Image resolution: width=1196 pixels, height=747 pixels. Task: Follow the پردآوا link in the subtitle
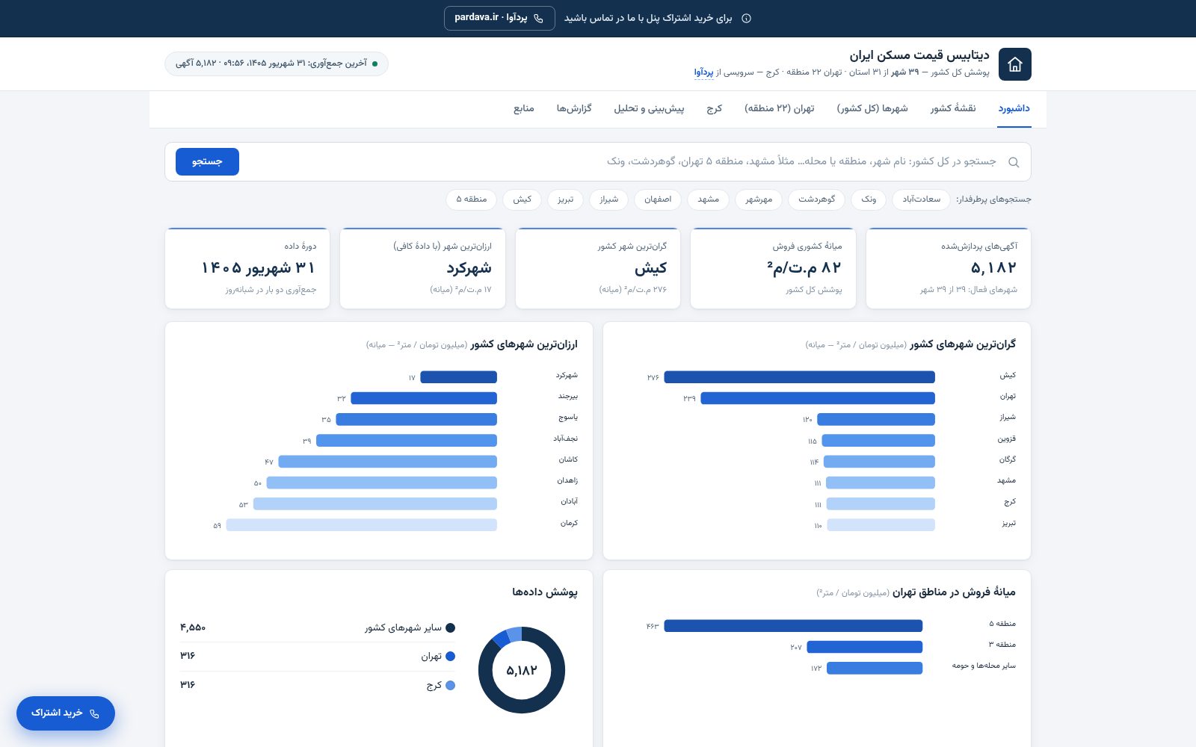pos(703,72)
